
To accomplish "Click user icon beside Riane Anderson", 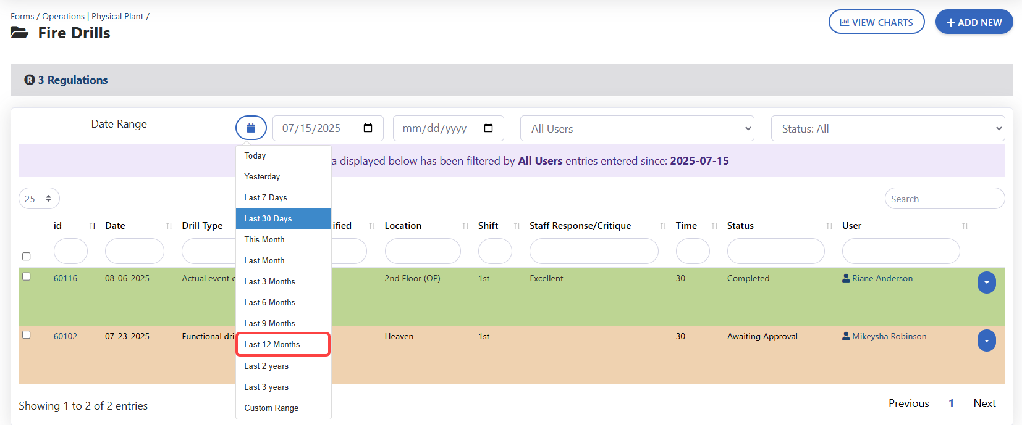I will [x=846, y=278].
